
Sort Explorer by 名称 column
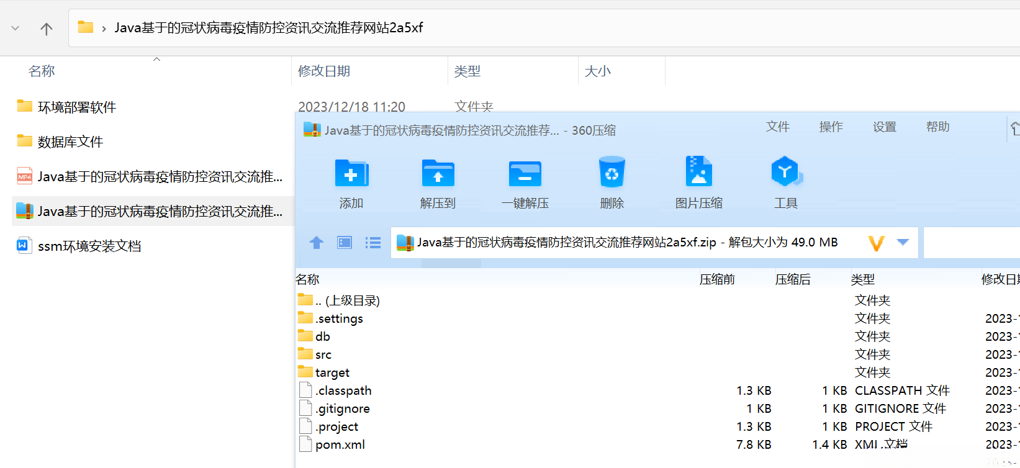click(42, 71)
